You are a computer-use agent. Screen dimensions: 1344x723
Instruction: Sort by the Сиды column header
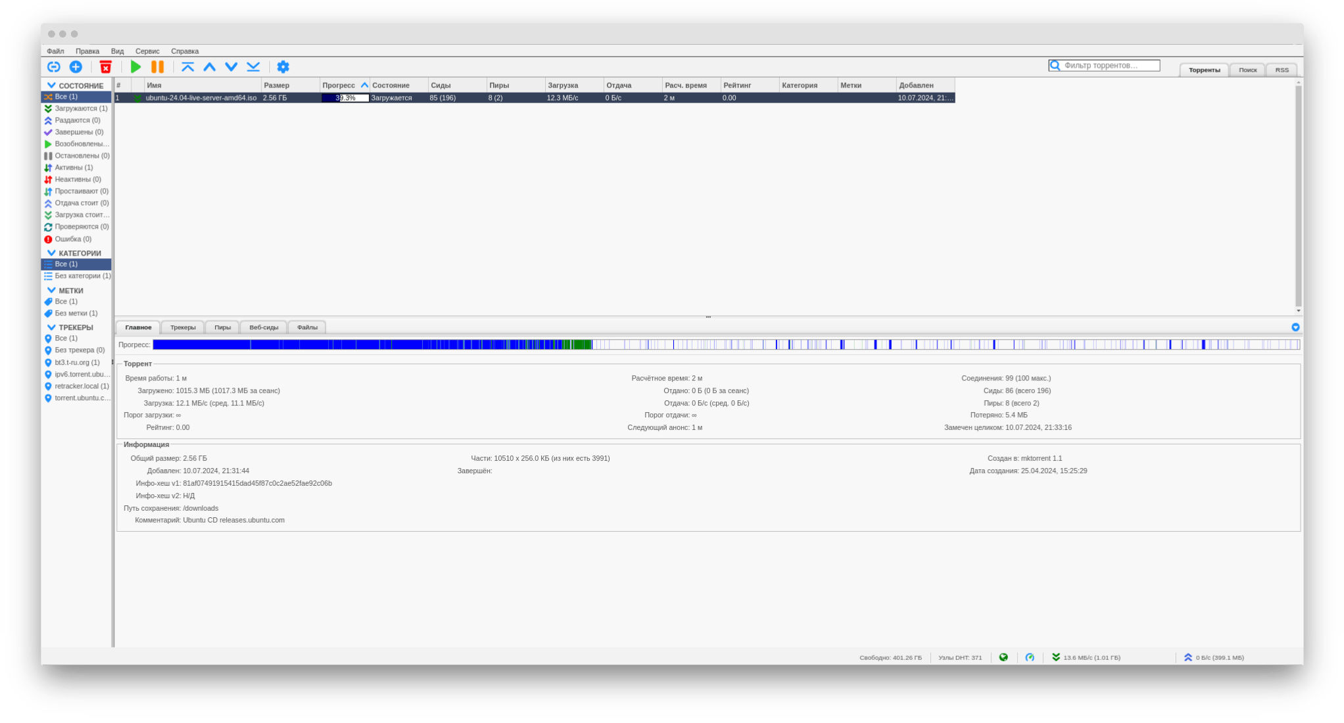457,85
